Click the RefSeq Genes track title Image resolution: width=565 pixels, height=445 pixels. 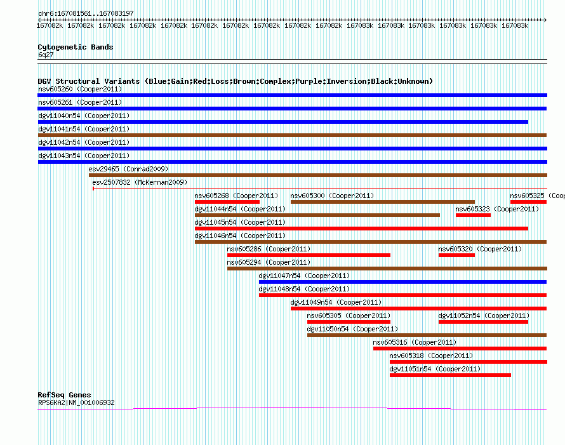tap(64, 395)
